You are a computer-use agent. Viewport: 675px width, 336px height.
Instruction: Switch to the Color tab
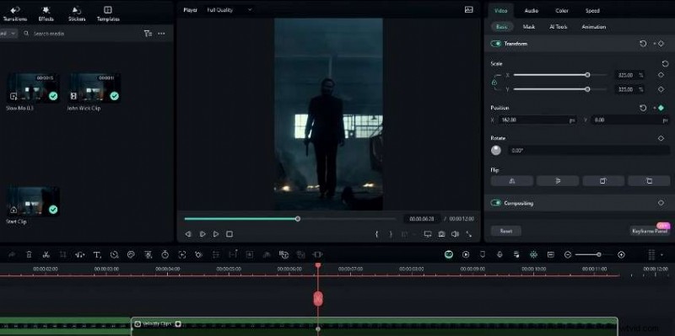[562, 11]
